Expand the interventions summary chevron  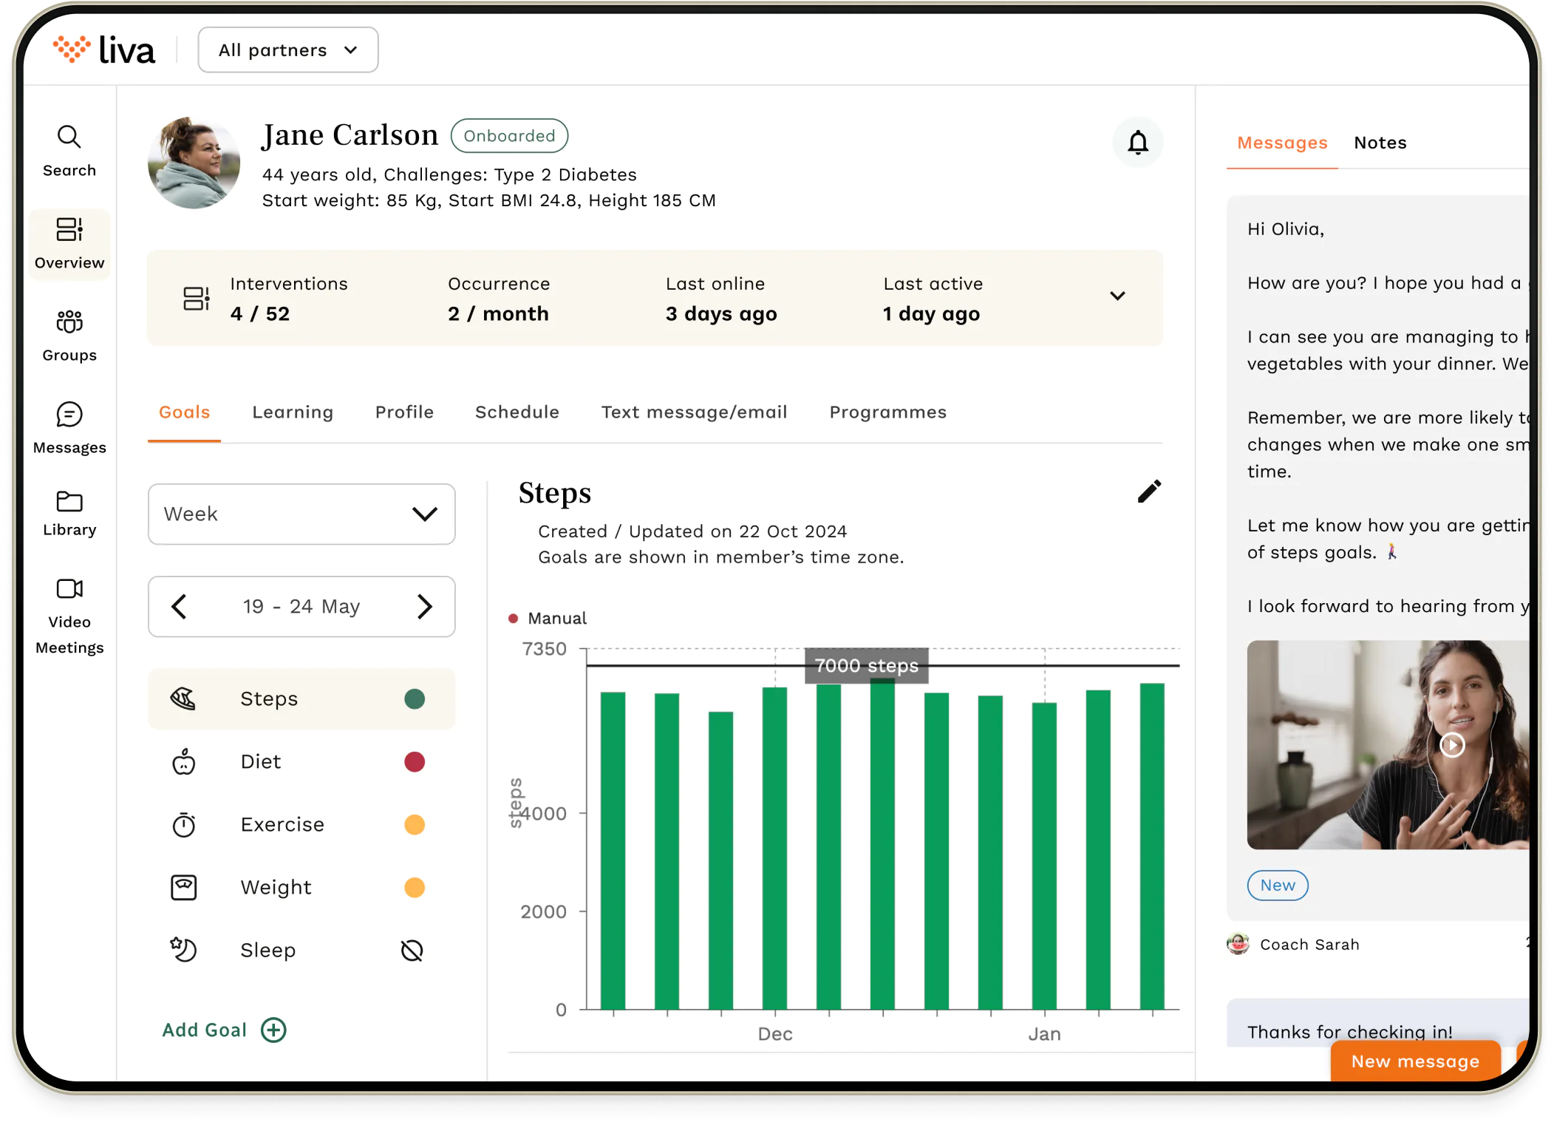(1117, 296)
